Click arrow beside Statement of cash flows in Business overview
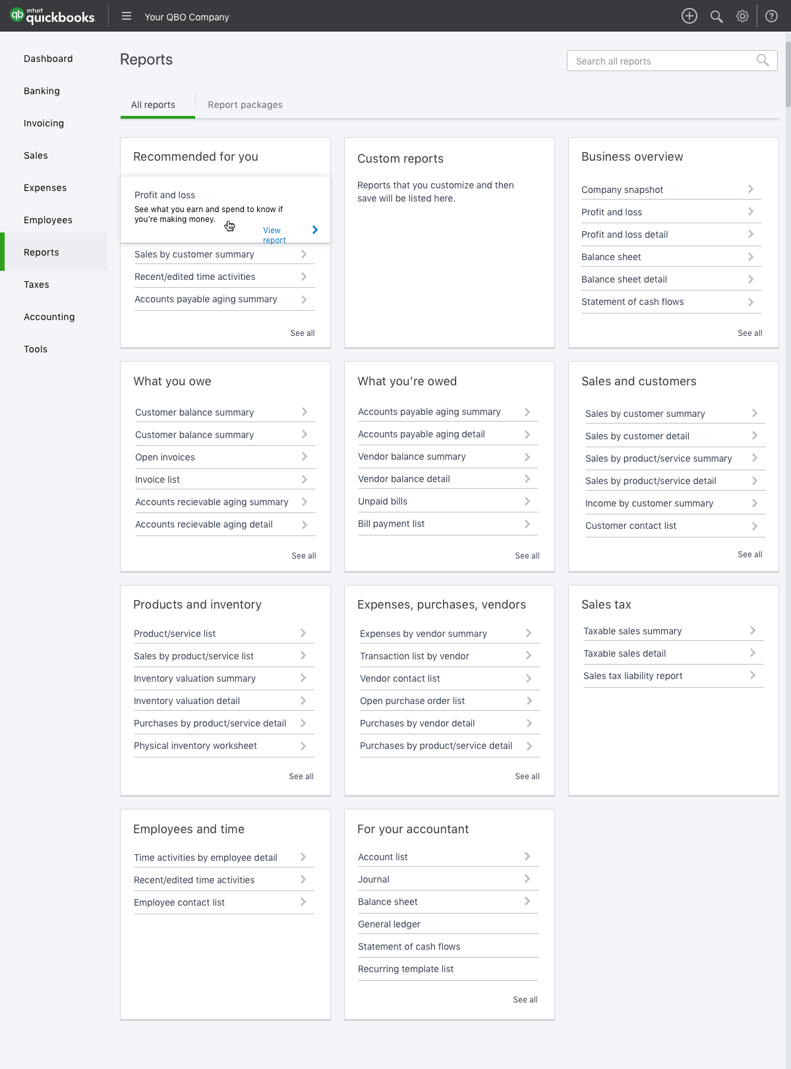This screenshot has height=1069, width=791. click(751, 302)
